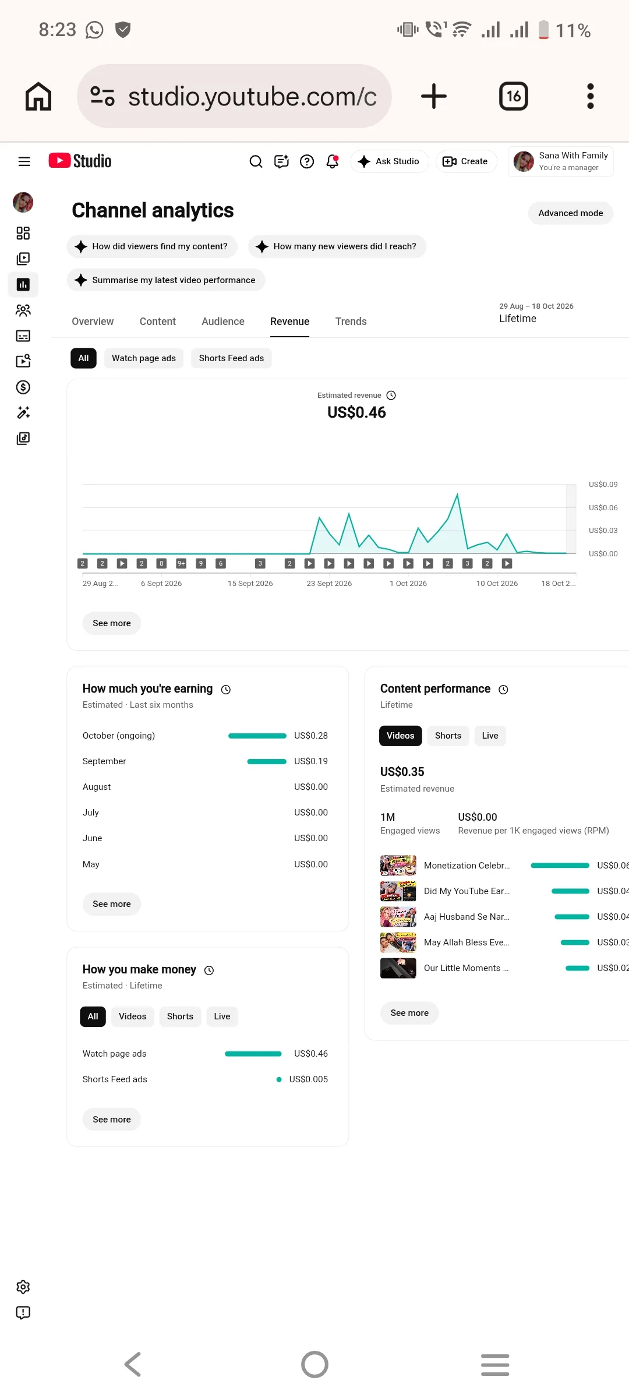
Task: Open the Audio library sidebar icon
Action: point(23,438)
